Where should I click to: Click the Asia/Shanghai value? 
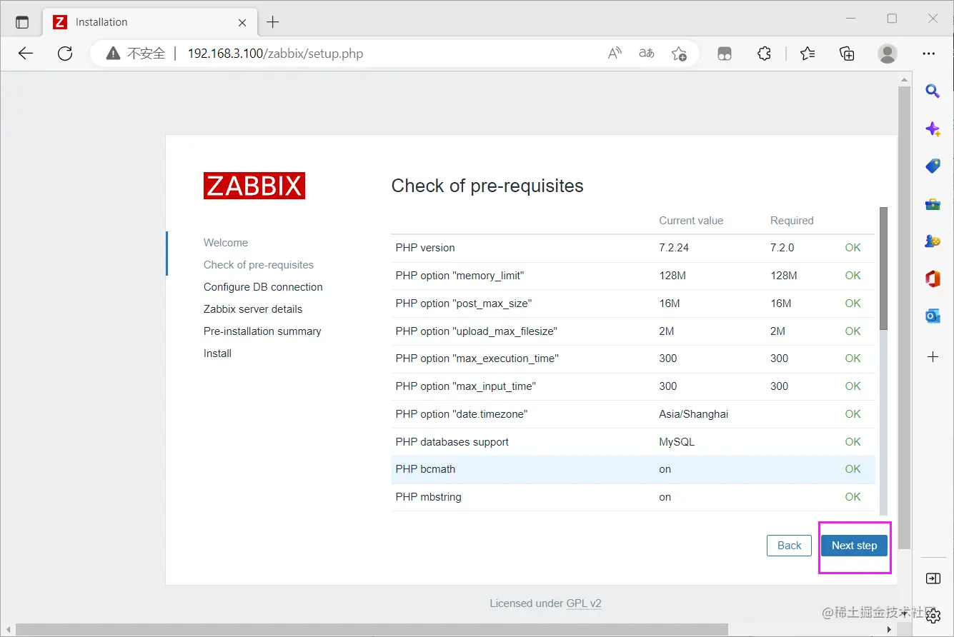(693, 414)
